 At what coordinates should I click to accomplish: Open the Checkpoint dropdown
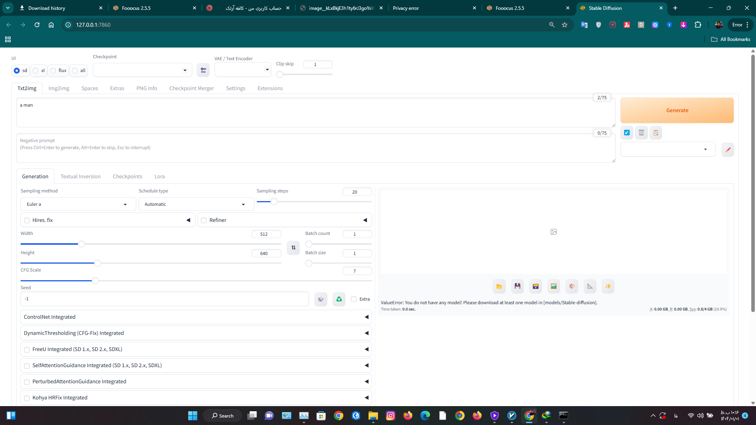point(142,70)
